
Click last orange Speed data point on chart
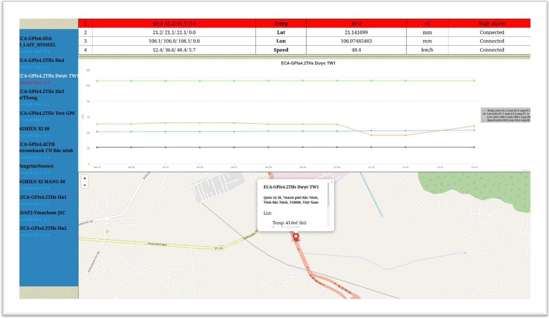click(x=474, y=126)
